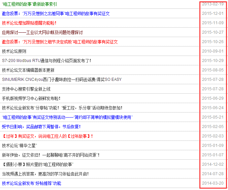Open 当视频遇上找答案 post

[45, 174]
